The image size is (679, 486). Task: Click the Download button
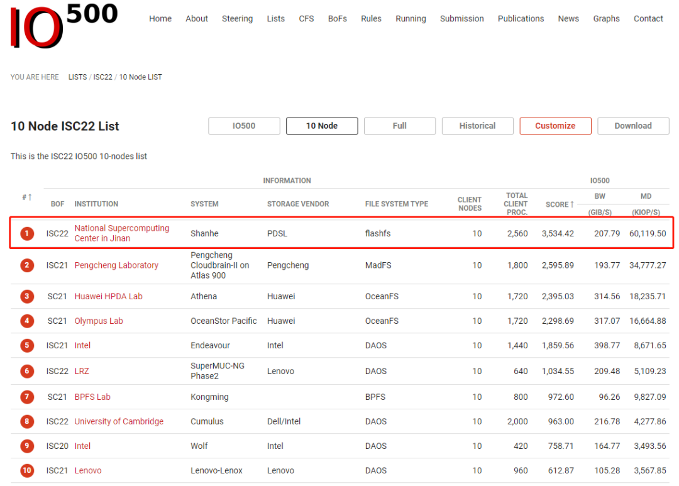click(x=633, y=126)
